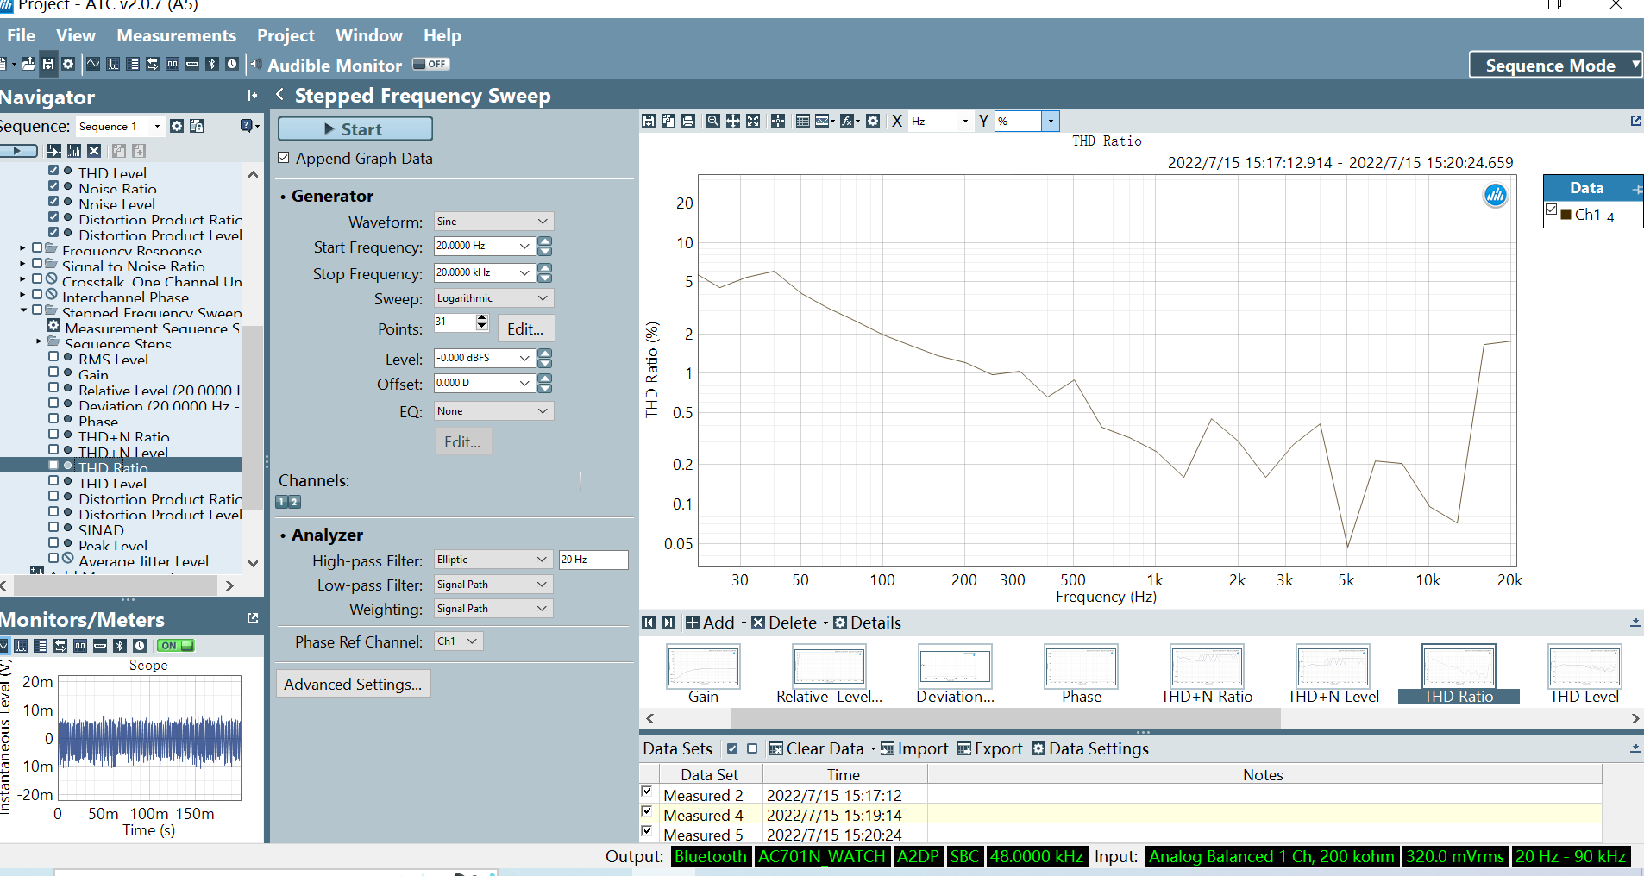Save the project via top toolbar
Screen dimensions: 1644x876
click(48, 64)
